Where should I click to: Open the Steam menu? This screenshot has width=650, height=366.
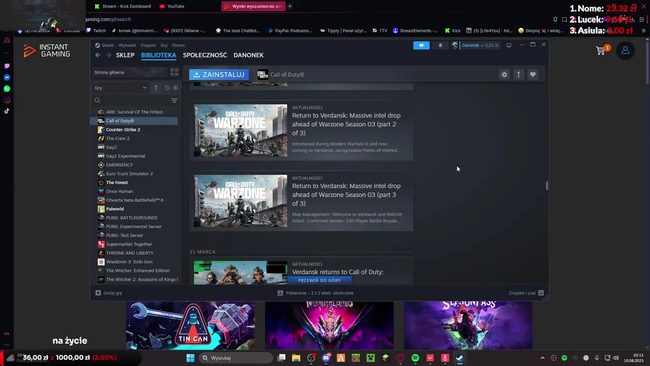[x=108, y=45]
